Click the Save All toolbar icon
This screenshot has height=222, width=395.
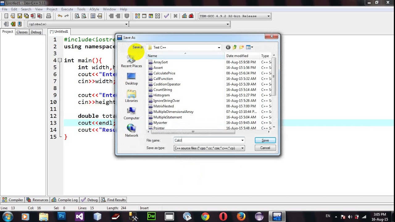(26, 16)
